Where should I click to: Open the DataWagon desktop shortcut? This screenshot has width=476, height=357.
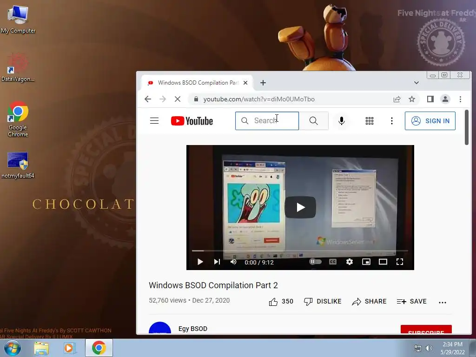click(18, 67)
